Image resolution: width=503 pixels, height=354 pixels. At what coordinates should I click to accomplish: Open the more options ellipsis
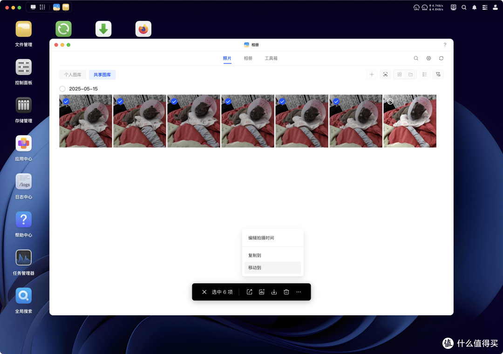[299, 292]
